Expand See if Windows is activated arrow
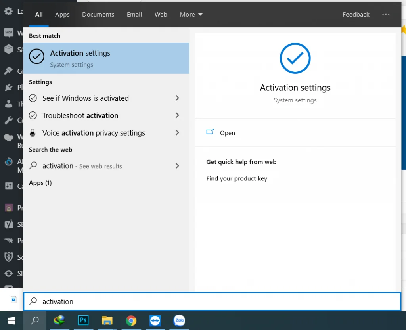This screenshot has height=330, width=406. (177, 98)
